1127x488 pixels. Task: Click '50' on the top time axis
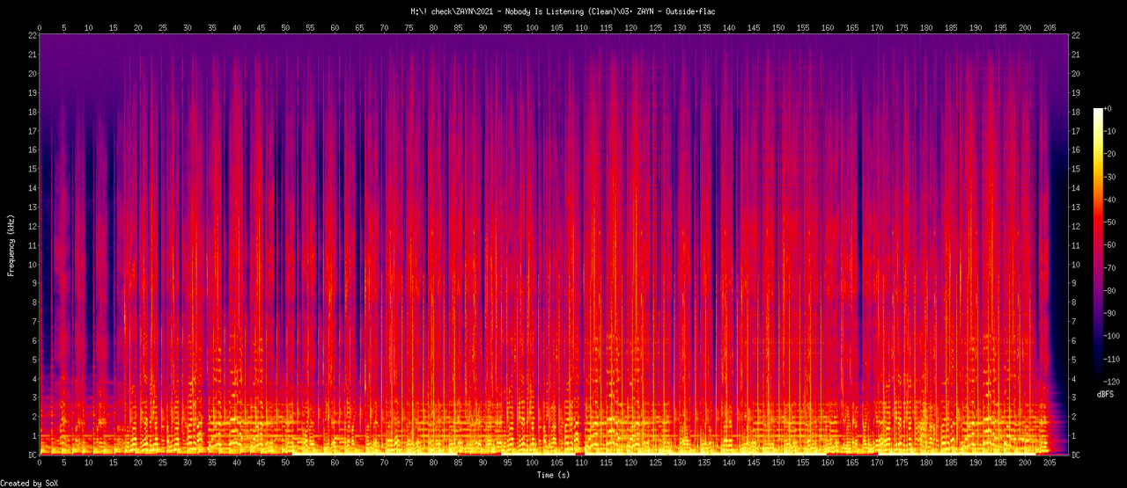285,28
